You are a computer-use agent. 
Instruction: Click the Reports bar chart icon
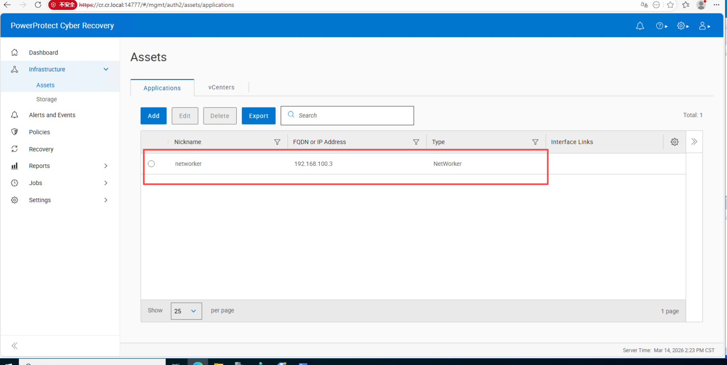15,166
